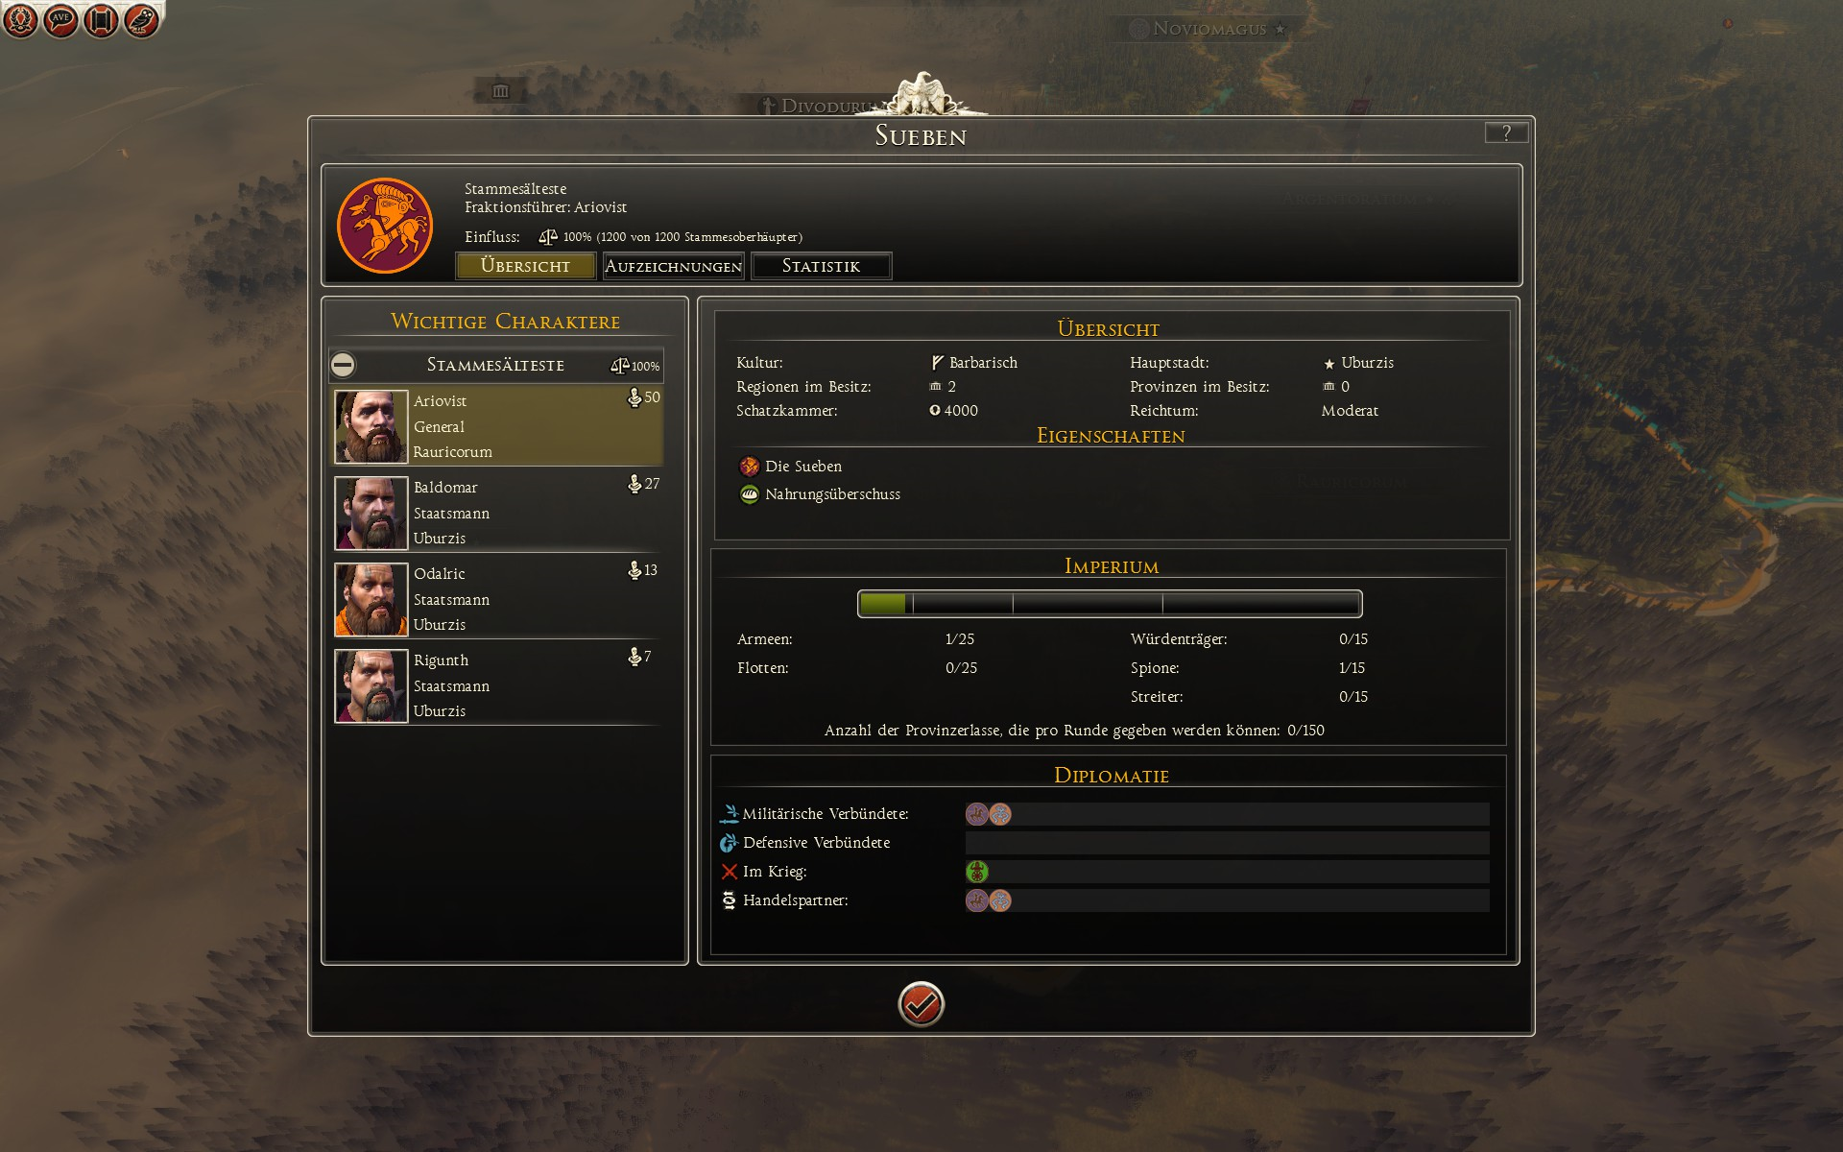Open the question mark help button

[1506, 132]
